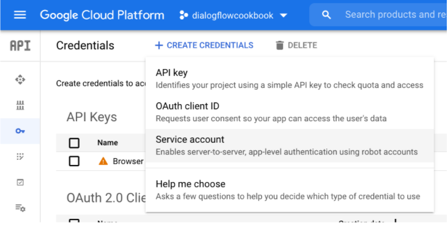Open the Page usage agreements icon
448x226 pixels.
coord(20,208)
